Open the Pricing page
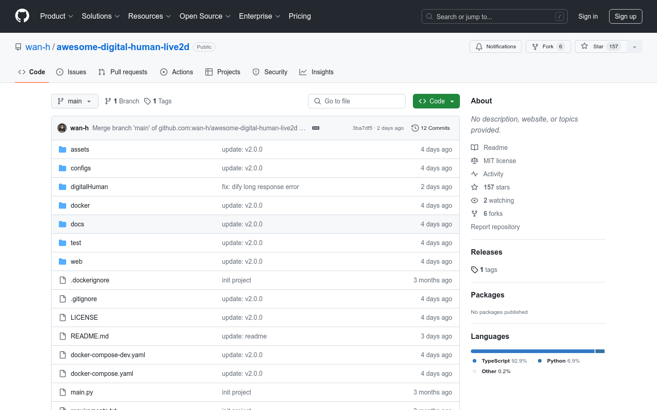The width and height of the screenshot is (657, 410). tap(300, 16)
